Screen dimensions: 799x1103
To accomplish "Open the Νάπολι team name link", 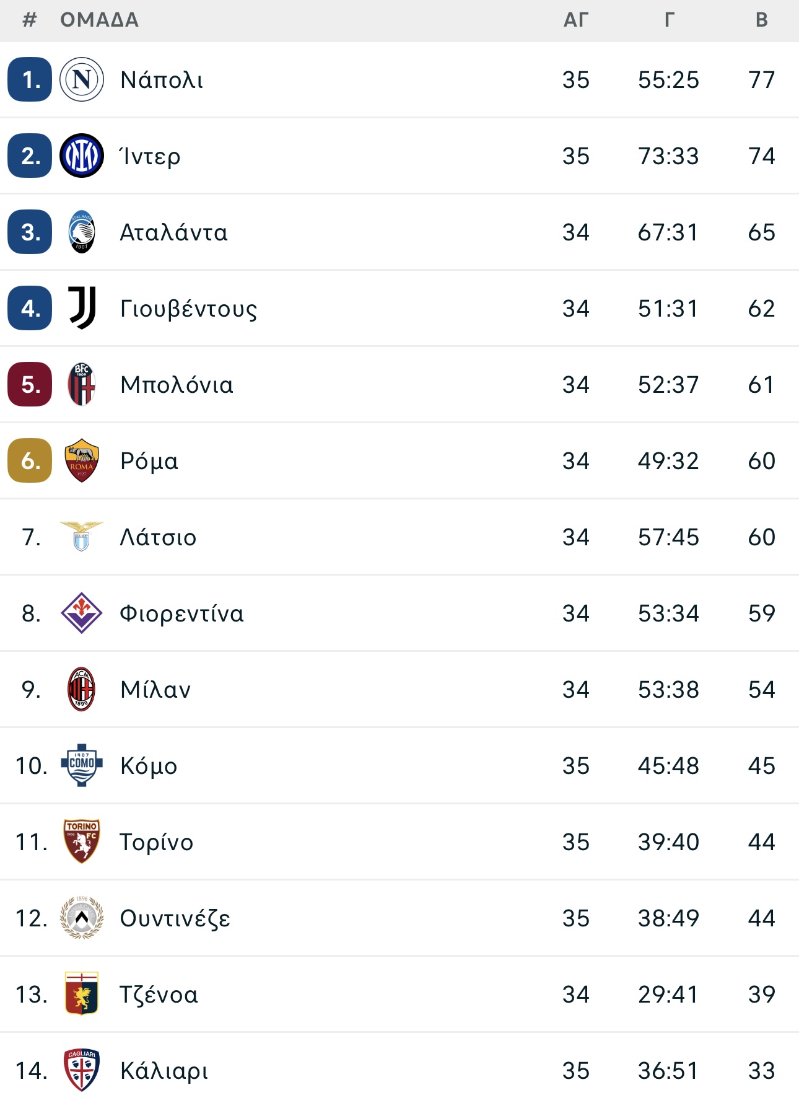I will click(162, 80).
